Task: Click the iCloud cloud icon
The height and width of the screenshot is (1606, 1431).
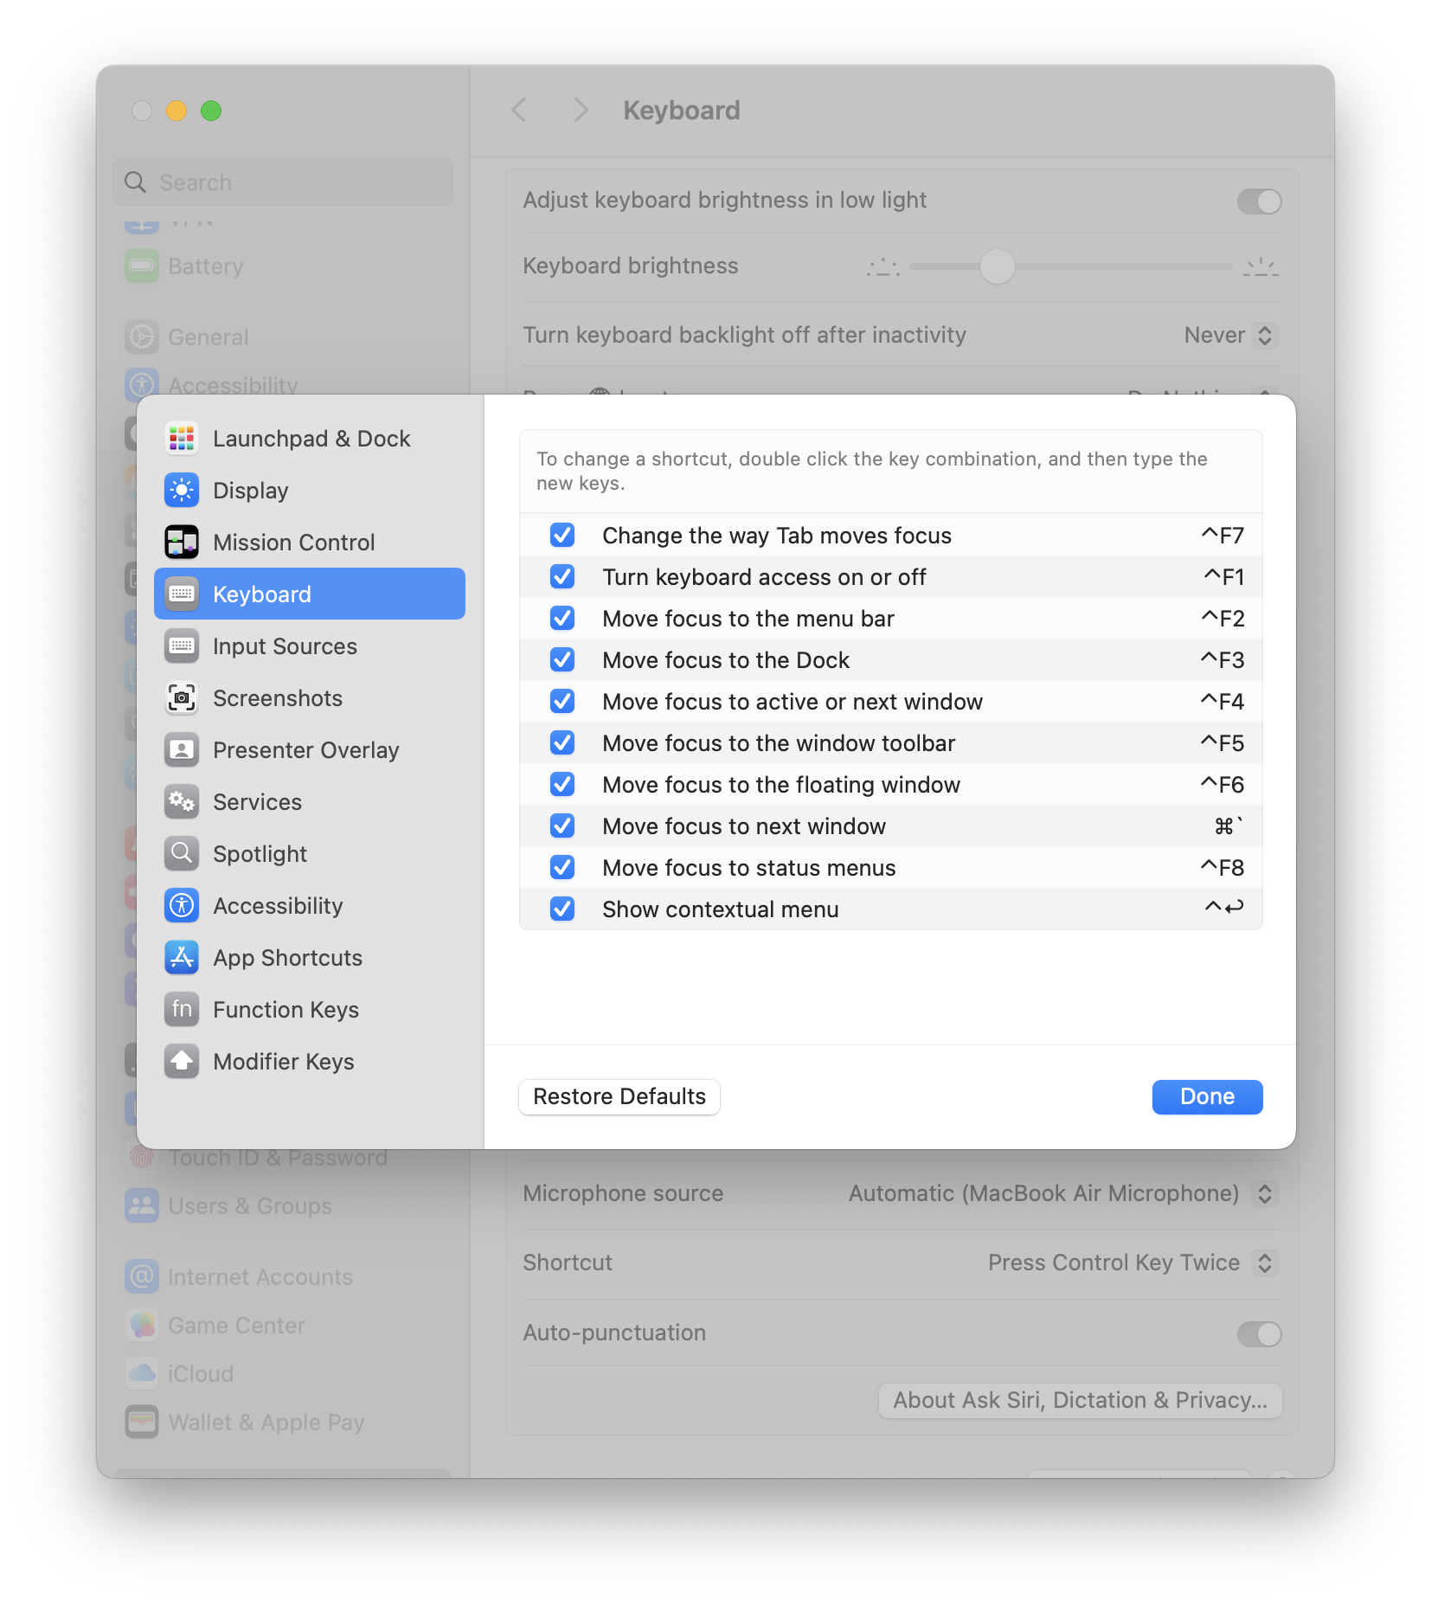Action: point(142,1374)
